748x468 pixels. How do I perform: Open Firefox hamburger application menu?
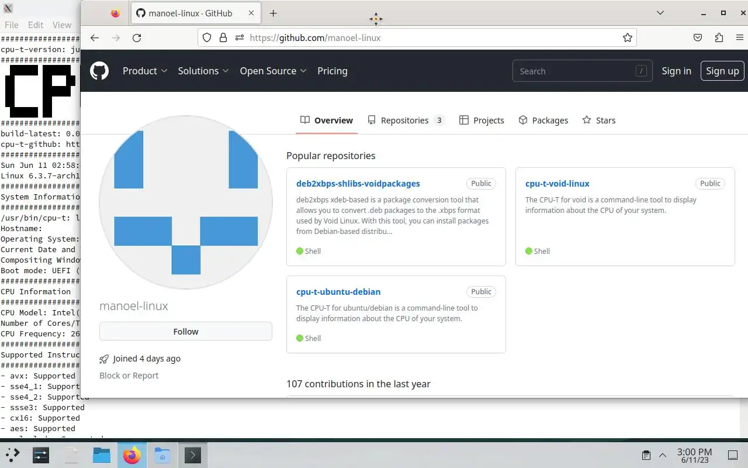coord(739,37)
